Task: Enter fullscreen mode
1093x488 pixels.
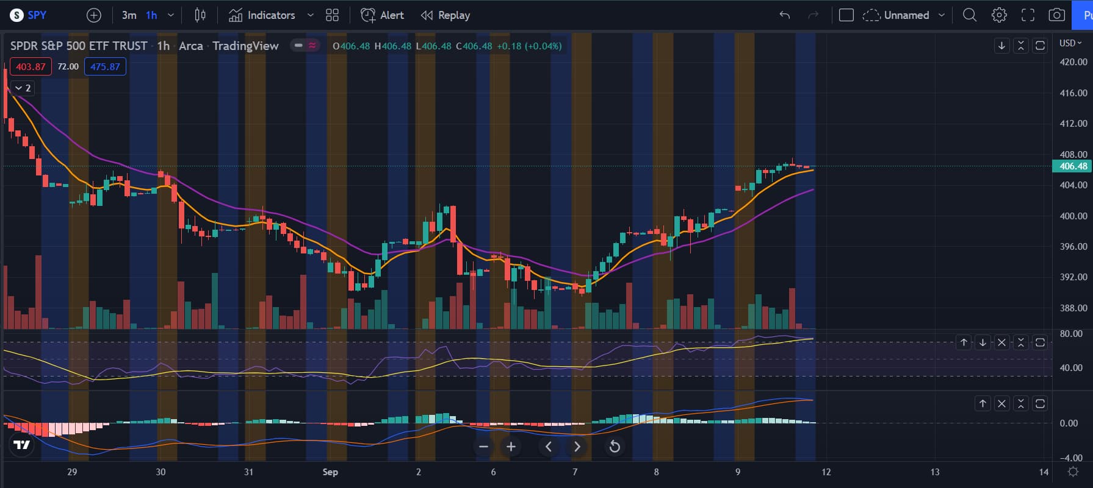Action: pyautogui.click(x=1028, y=15)
